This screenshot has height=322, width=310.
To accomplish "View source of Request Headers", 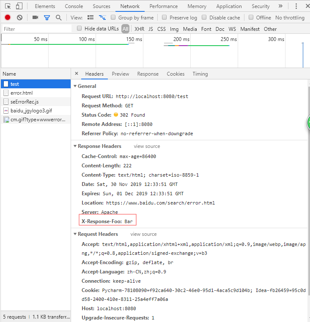I will [143, 234].
